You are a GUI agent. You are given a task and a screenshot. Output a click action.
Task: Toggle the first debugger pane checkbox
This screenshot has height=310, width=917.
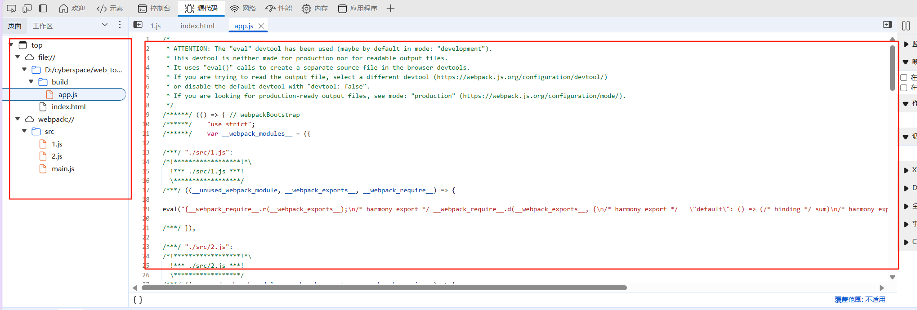click(x=904, y=78)
